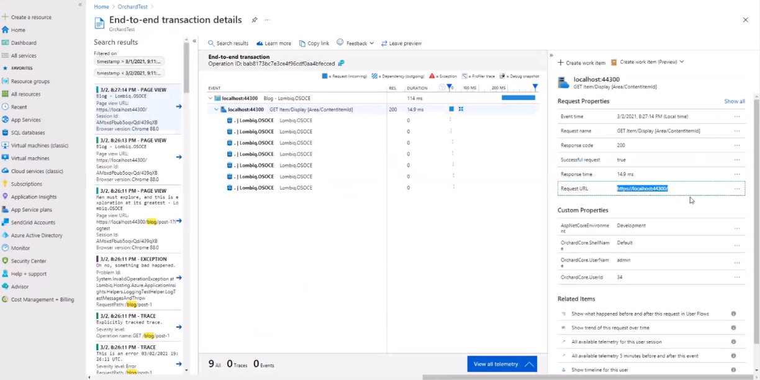Open the Recent sidebar item
760x380 pixels.
click(x=19, y=107)
